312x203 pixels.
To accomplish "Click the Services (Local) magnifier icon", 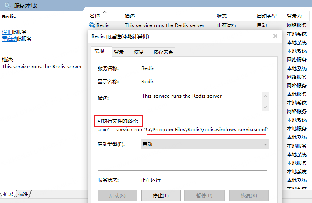I will click(7, 5).
